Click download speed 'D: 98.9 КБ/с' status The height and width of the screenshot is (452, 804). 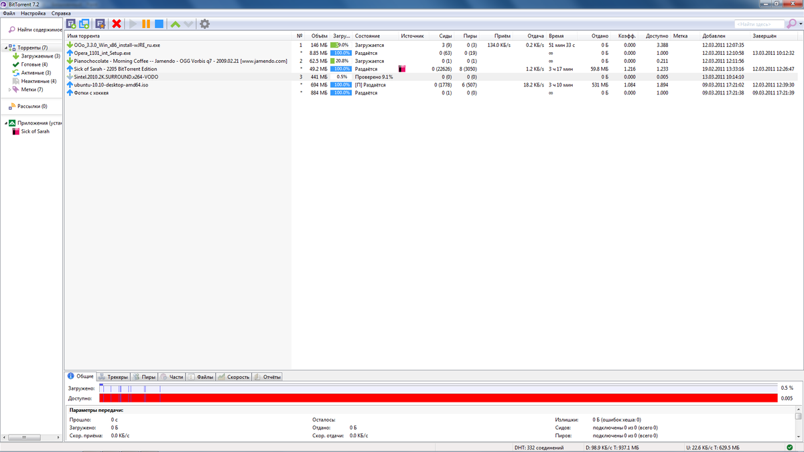pos(613,447)
